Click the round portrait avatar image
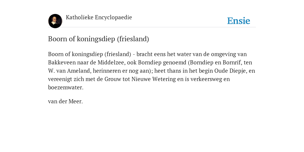The height and width of the screenshot is (152, 304). click(x=55, y=21)
